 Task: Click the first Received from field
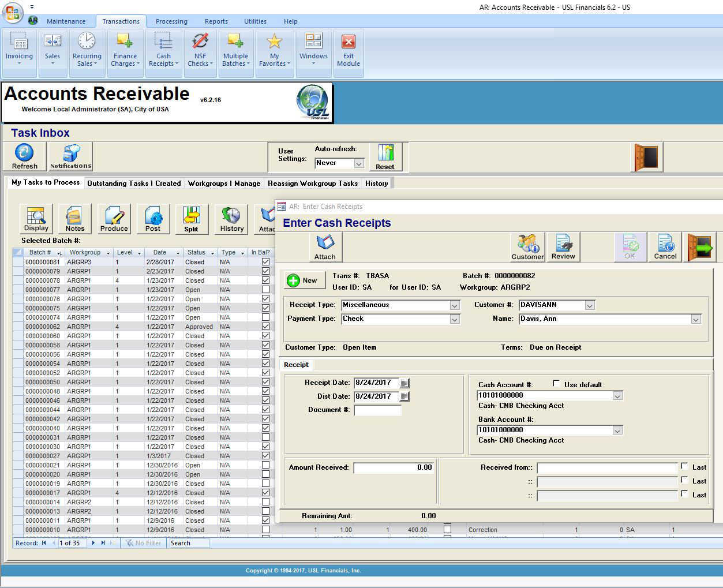point(607,467)
